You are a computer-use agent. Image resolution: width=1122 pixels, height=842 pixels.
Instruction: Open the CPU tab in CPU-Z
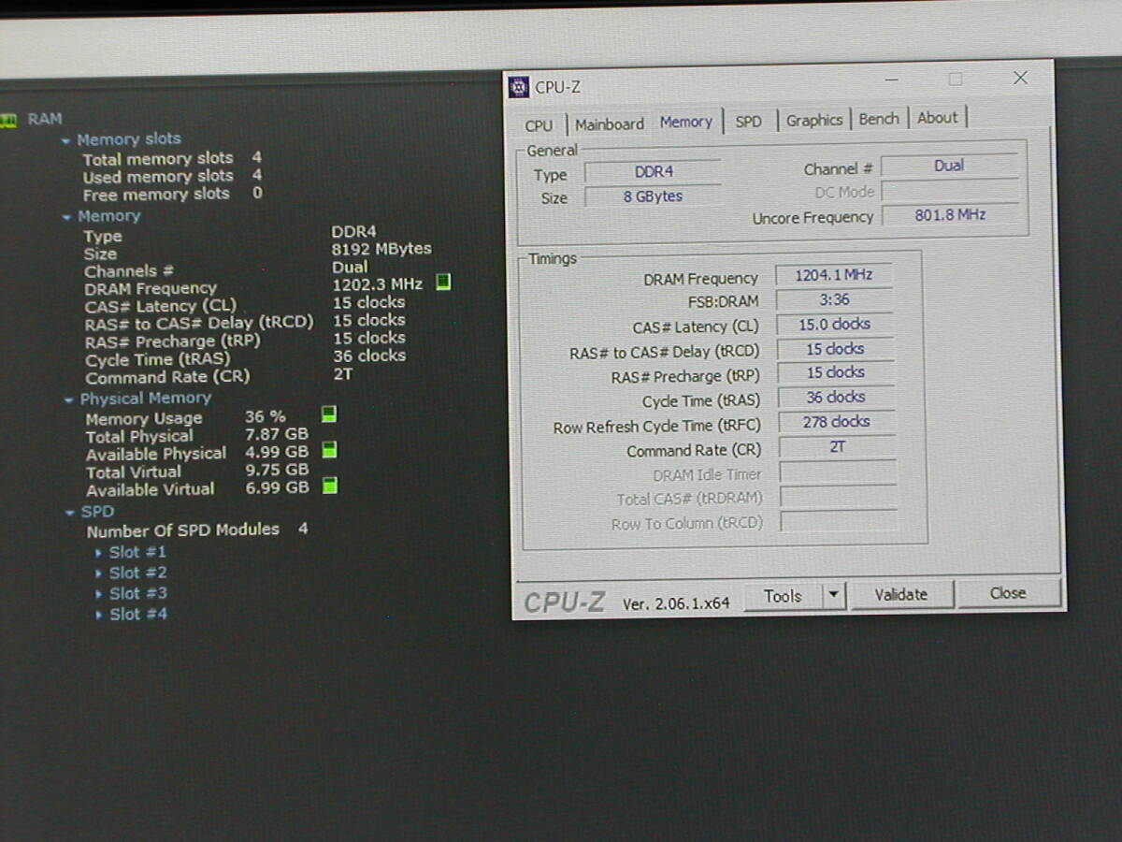pos(539,124)
